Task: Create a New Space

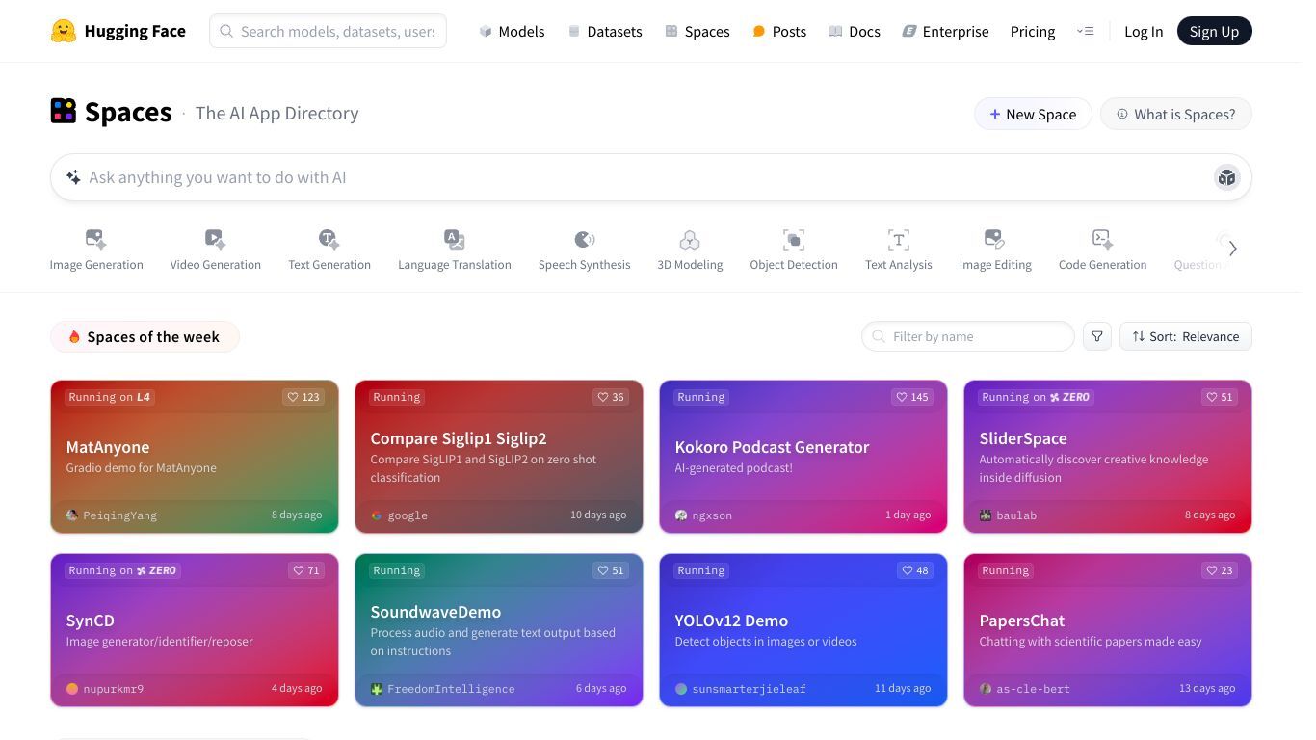Action: coord(1033,114)
